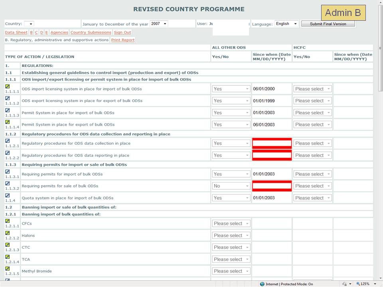Open Please select dropdown for Halons
Screen dimensions: 383x287
(231, 236)
